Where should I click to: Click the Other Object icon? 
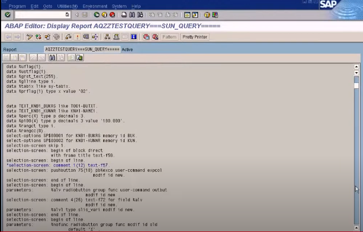coord(47,37)
